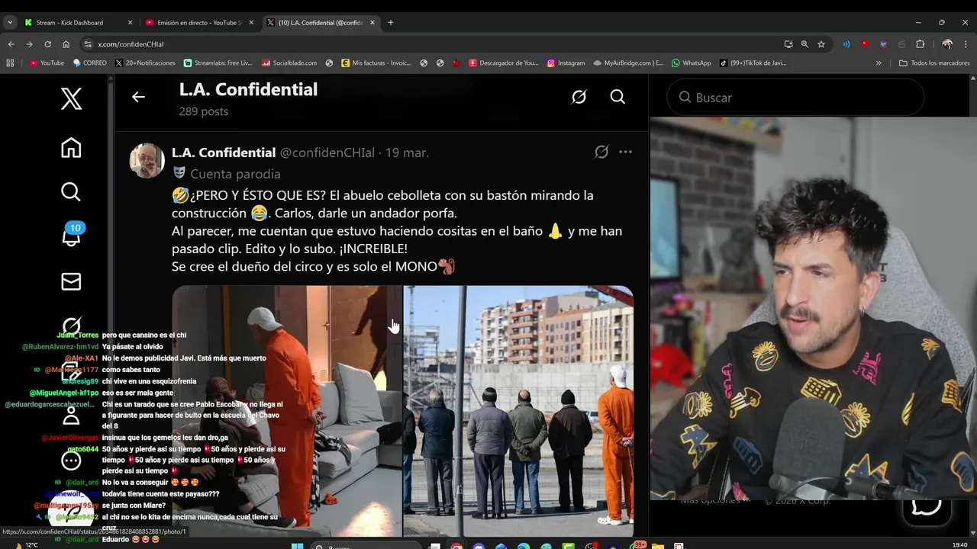
Task: Focus the Buscar search field
Action: pyautogui.click(x=795, y=98)
